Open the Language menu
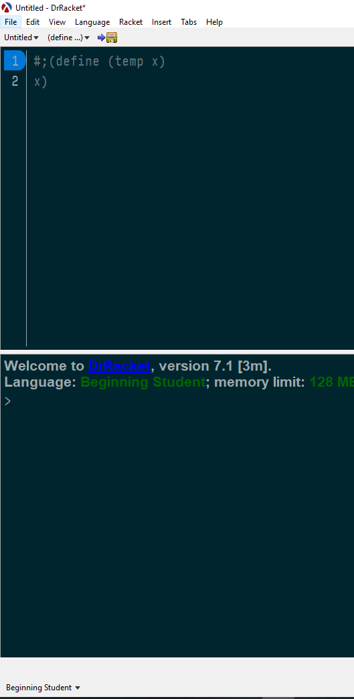Viewport: 354px width, 699px height. click(x=92, y=22)
